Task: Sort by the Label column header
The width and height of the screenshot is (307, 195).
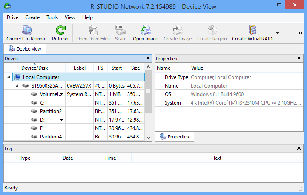Action: pos(80,68)
